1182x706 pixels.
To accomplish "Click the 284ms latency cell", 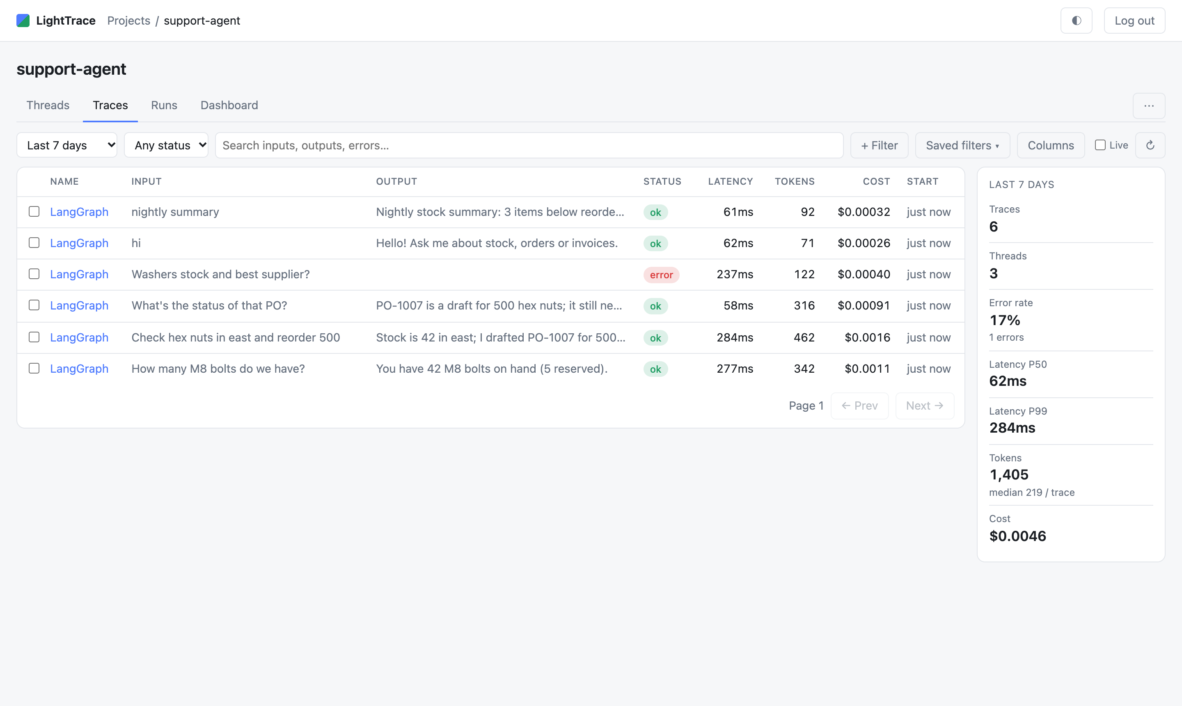I will pos(735,337).
